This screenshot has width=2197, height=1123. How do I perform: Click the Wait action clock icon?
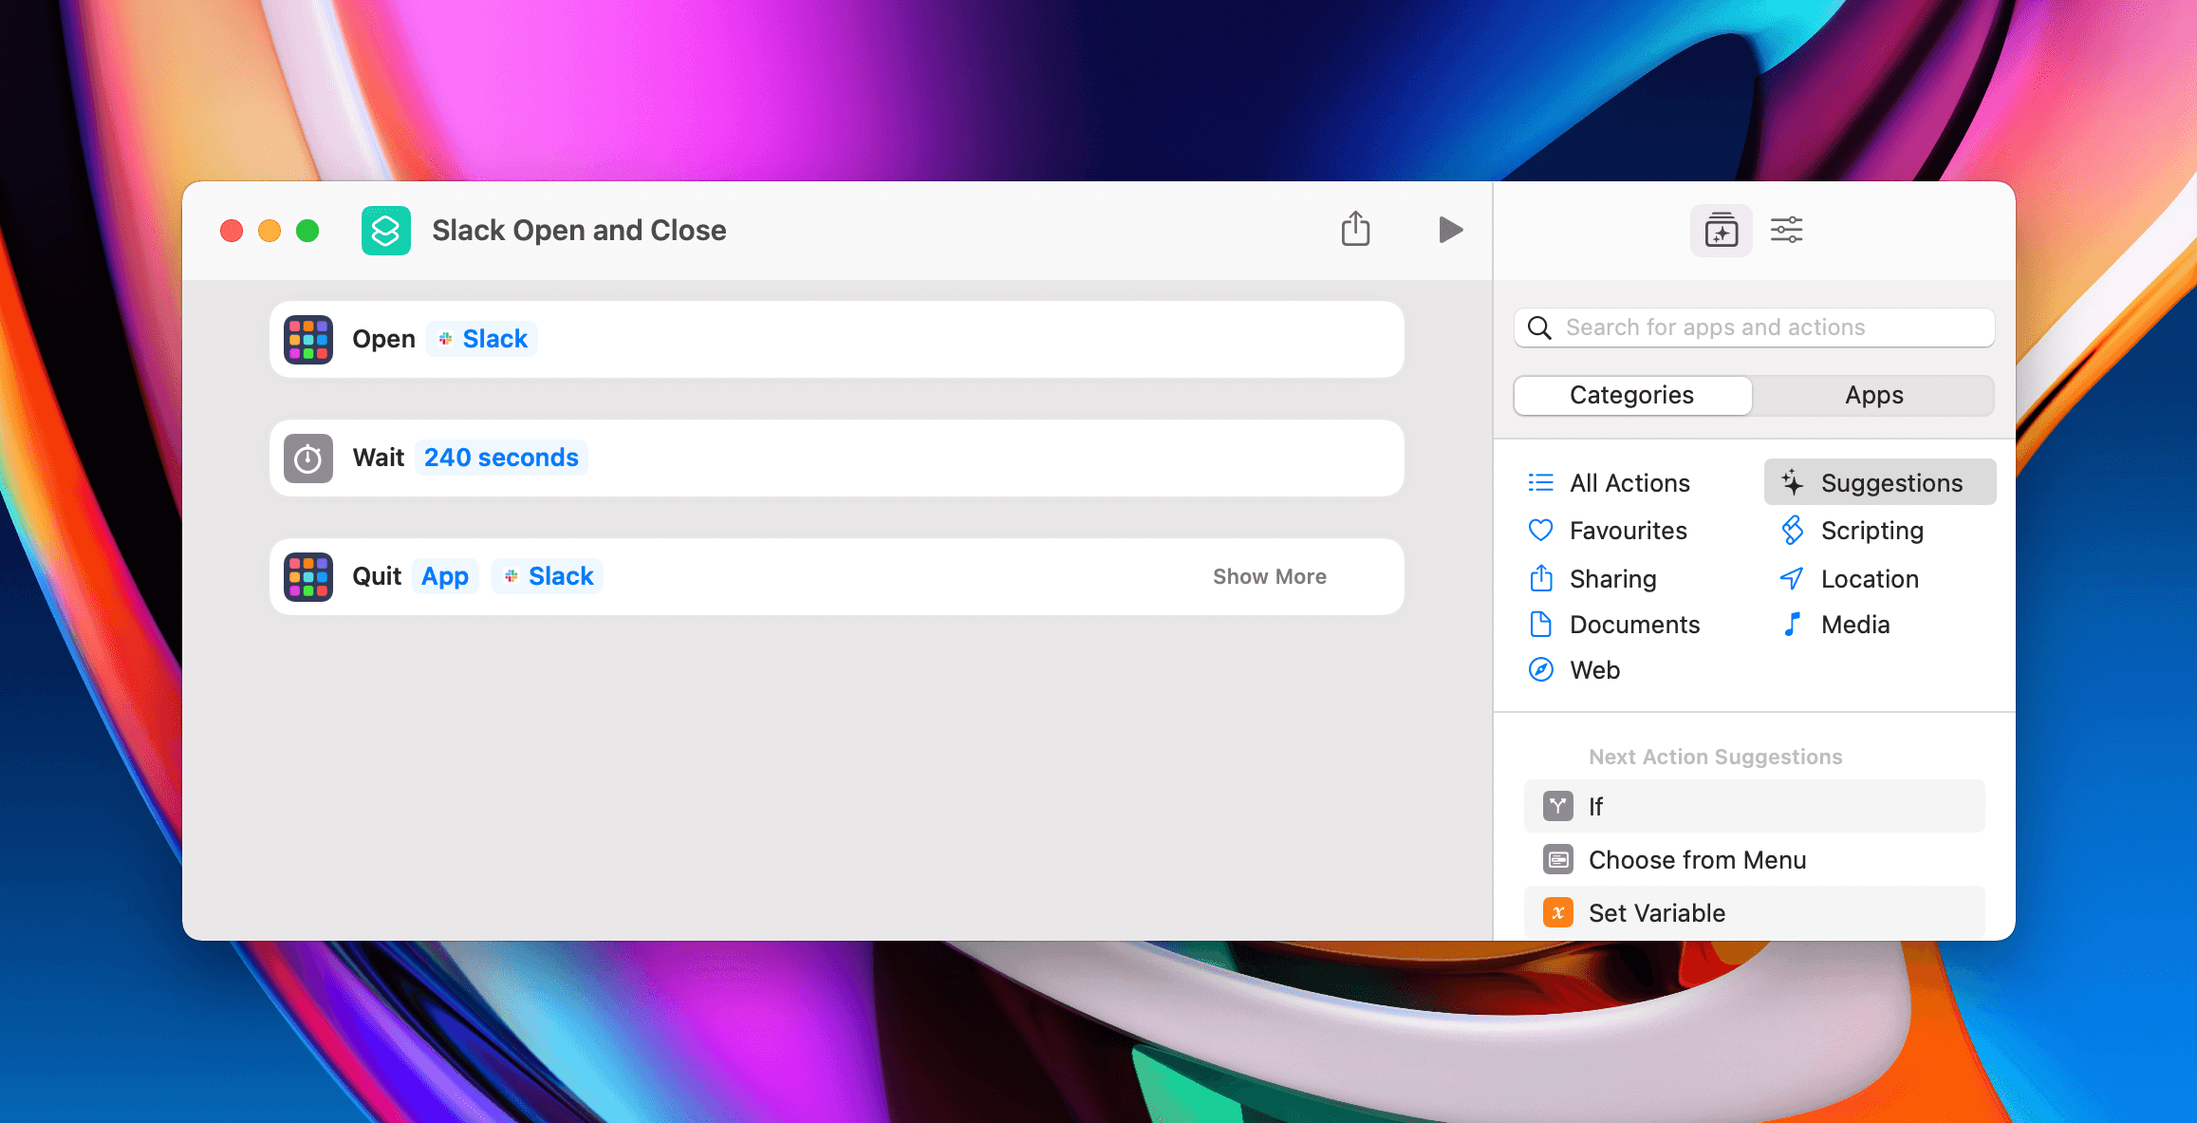[x=308, y=459]
